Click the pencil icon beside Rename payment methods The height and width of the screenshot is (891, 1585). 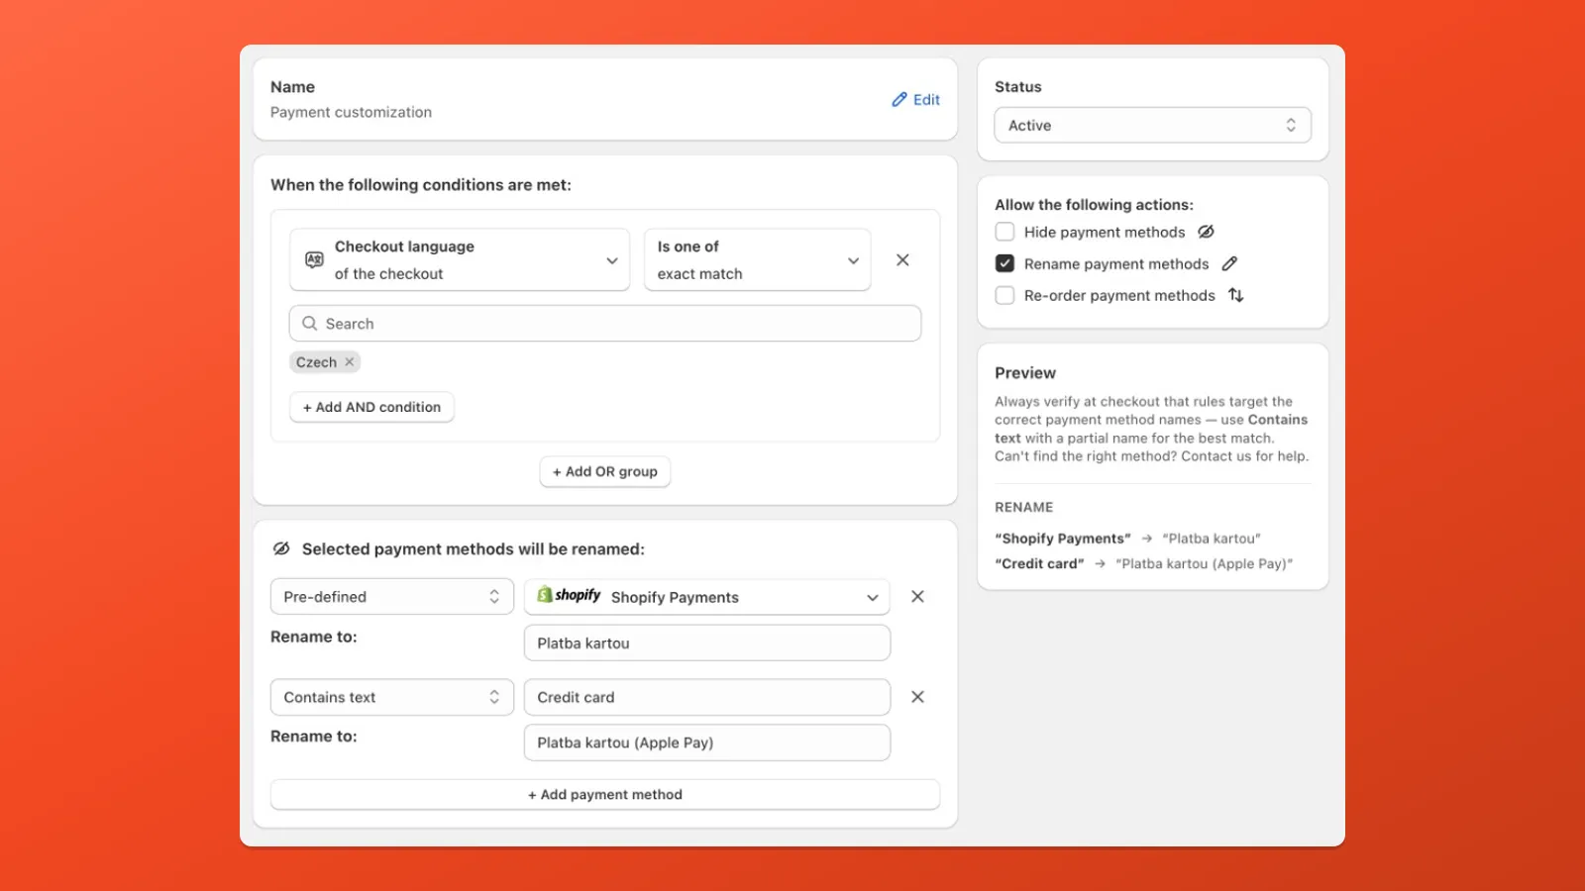(x=1230, y=263)
